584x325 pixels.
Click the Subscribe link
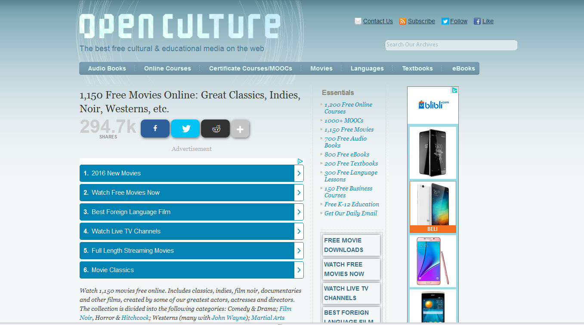(421, 21)
